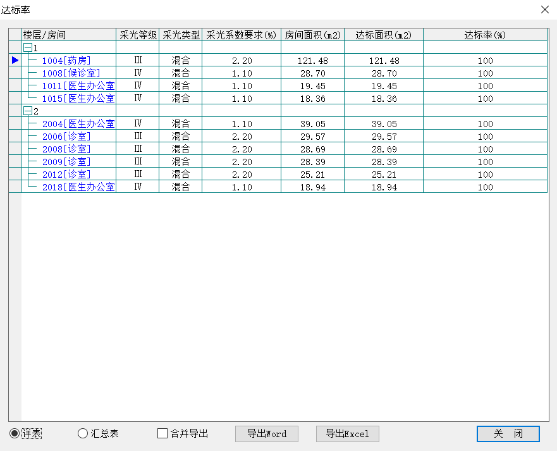
Task: Open room 1008[候诊室] link
Action: click(71, 73)
